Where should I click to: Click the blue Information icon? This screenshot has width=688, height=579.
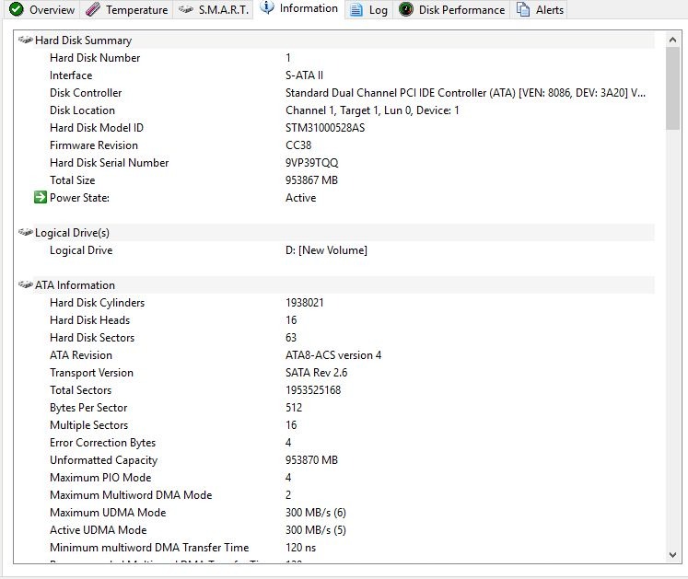(x=267, y=8)
